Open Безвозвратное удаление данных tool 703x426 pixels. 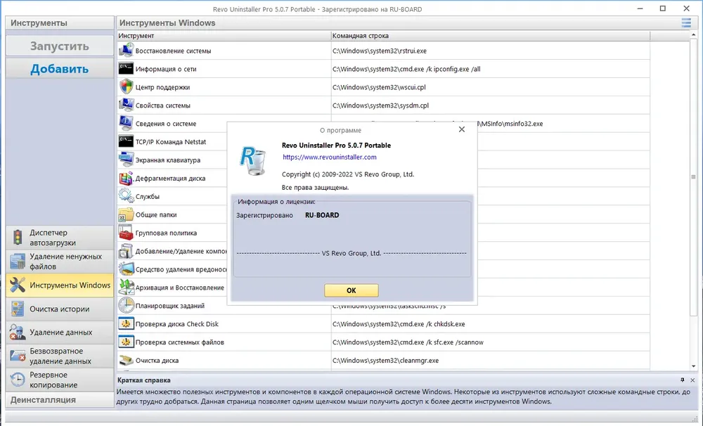coord(60,356)
